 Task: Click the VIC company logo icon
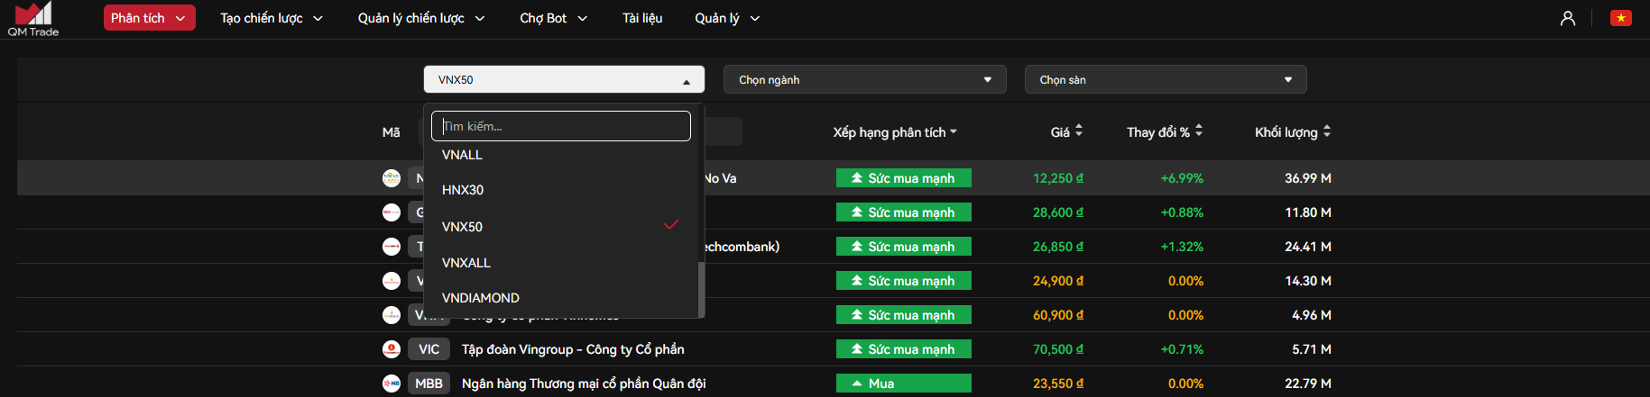(392, 349)
